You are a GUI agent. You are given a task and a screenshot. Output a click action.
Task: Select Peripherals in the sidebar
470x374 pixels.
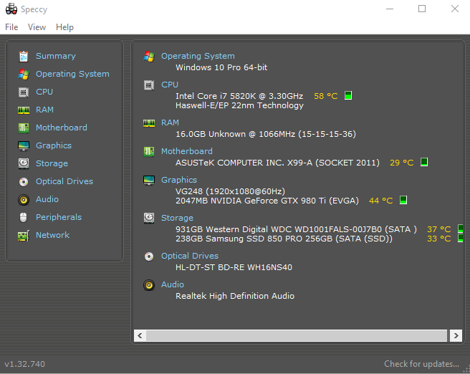tap(59, 217)
